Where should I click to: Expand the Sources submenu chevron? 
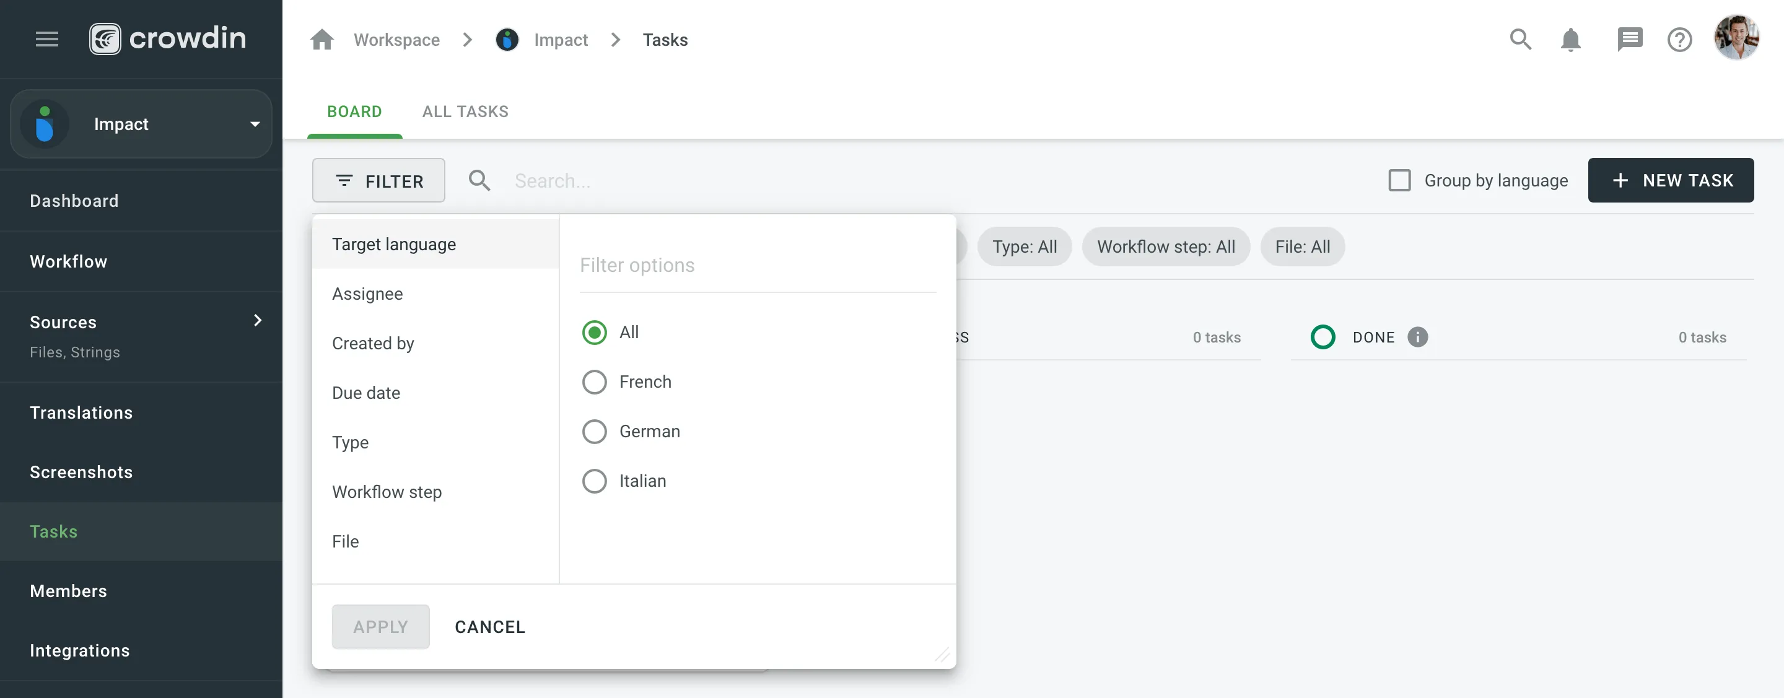point(258,321)
